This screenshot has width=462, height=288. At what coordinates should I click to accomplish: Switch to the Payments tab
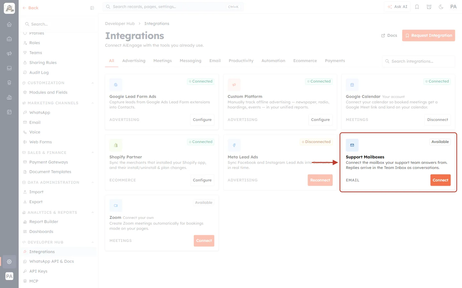click(335, 61)
